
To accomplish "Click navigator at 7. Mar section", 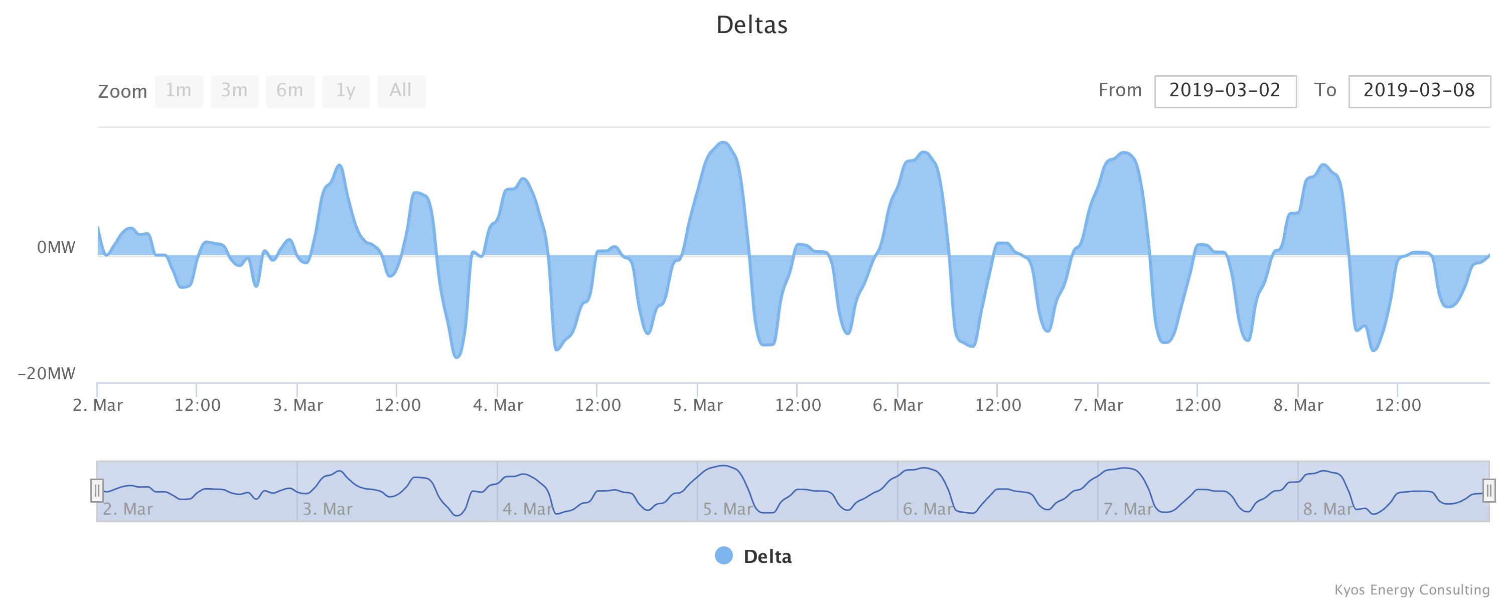I will pyautogui.click(x=1197, y=491).
